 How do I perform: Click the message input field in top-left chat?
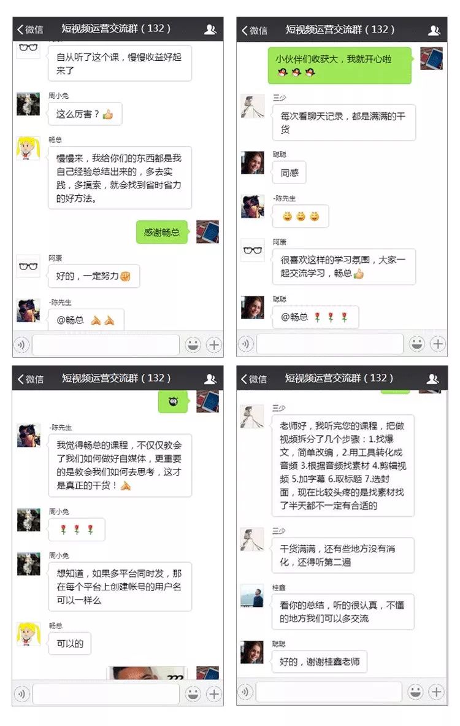(105, 345)
